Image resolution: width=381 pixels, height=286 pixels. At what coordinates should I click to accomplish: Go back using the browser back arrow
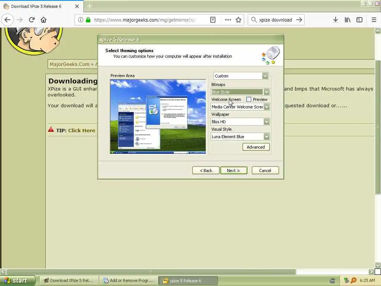(7, 20)
